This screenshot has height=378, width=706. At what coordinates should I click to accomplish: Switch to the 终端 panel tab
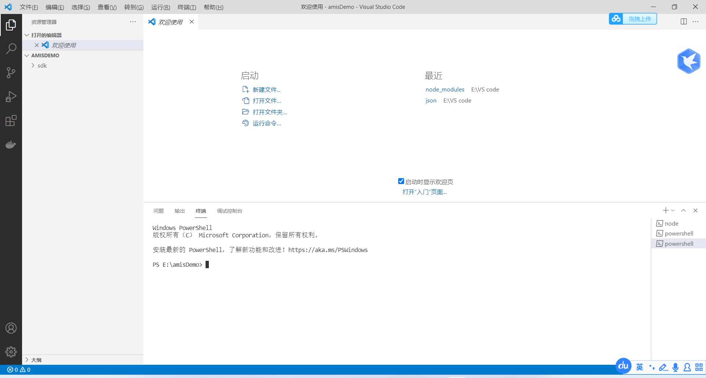201,211
